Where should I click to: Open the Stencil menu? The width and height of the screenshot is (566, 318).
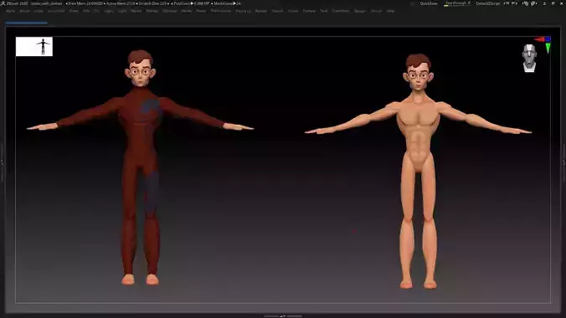(x=277, y=11)
